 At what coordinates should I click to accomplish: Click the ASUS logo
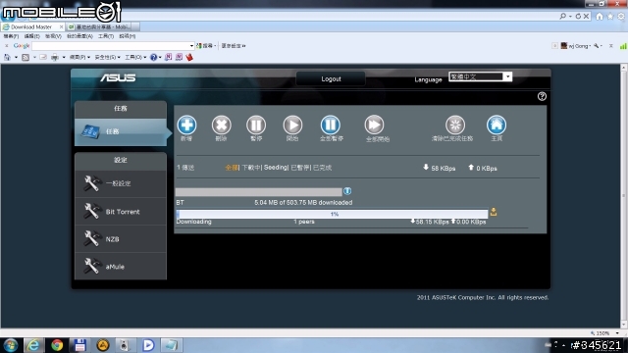coord(118,77)
